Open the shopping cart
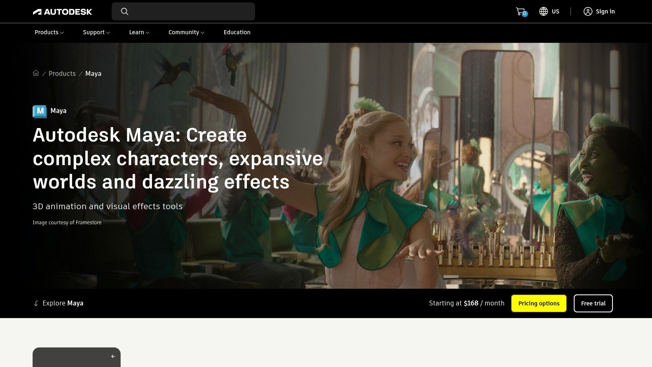Viewport: 652px width, 367px height. click(x=521, y=12)
